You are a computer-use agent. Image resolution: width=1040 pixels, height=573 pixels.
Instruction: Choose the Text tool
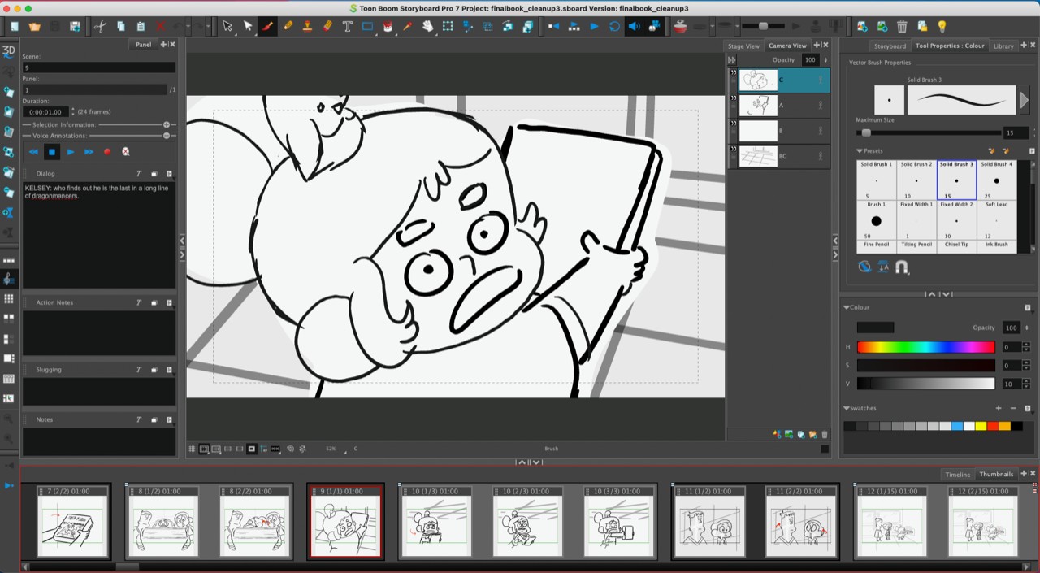point(347,26)
